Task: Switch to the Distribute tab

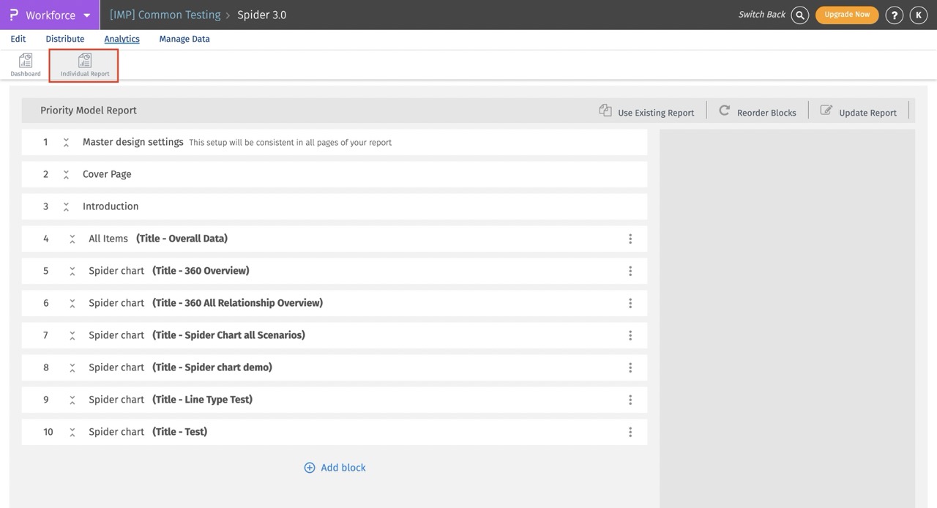Action: click(65, 39)
